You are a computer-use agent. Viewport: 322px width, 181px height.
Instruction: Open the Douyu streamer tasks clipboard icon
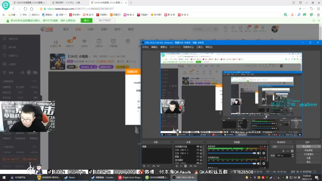coord(99,41)
